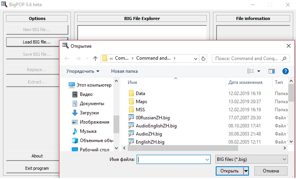Select the Рабочий стол desktop icon

75,150
